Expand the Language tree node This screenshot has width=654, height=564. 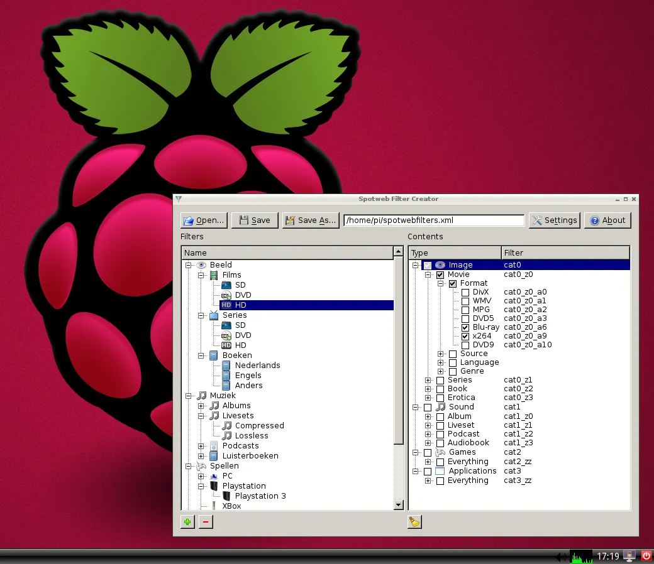click(x=440, y=362)
